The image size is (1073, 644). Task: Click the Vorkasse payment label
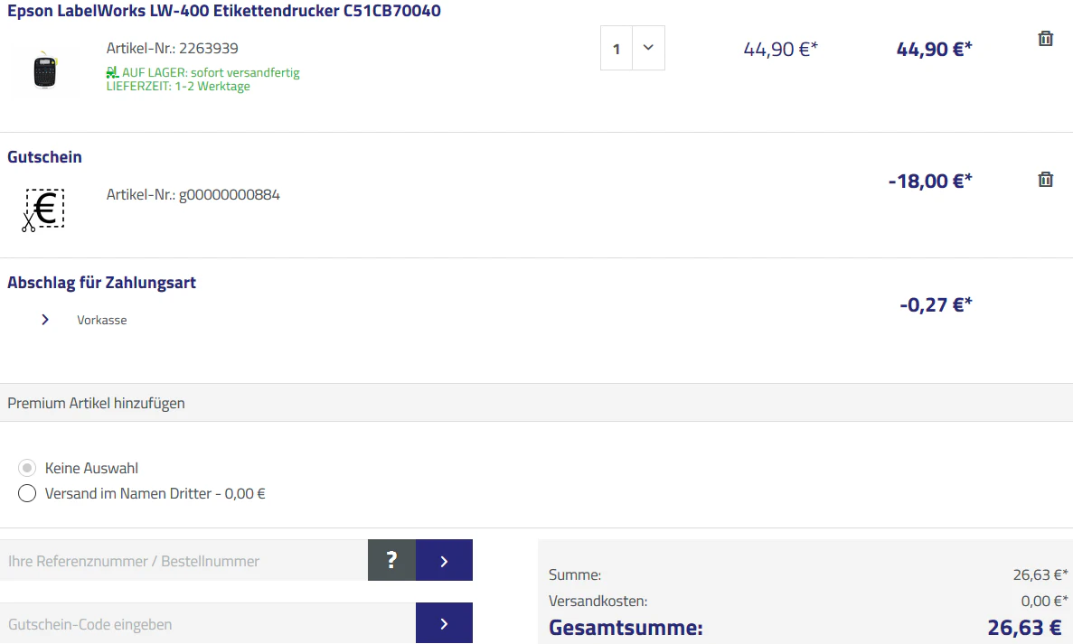tap(102, 320)
